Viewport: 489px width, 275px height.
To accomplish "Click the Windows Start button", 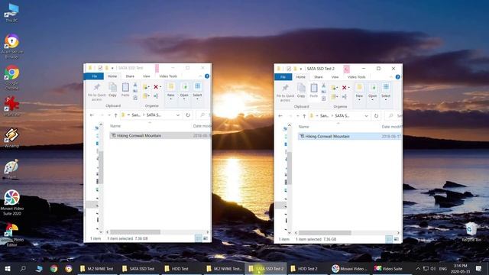I will point(8,268).
